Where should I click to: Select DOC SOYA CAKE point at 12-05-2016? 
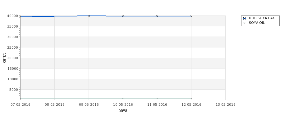click(191, 16)
